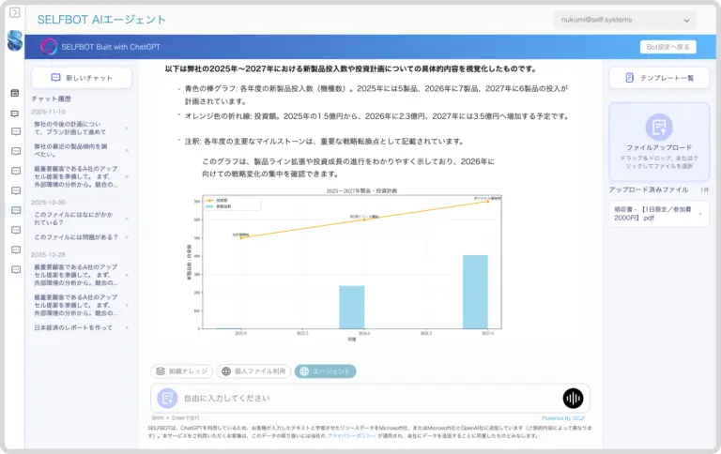The width and height of the screenshot is (721, 454).
Task: Go back with the Bot設定へ戻る button
Action: [x=667, y=47]
